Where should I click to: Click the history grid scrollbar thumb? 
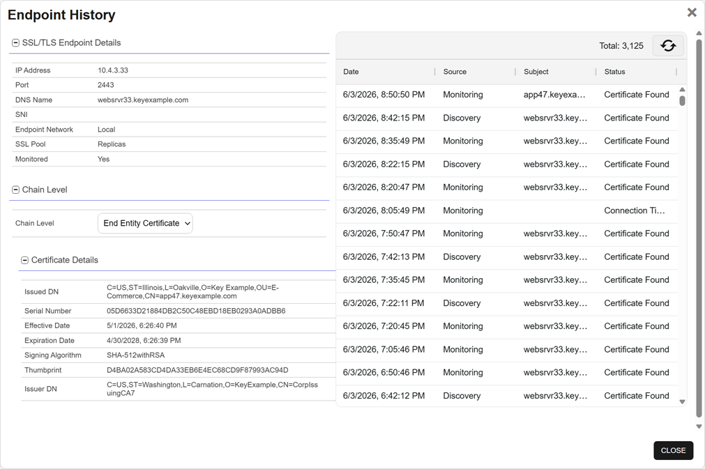[682, 100]
